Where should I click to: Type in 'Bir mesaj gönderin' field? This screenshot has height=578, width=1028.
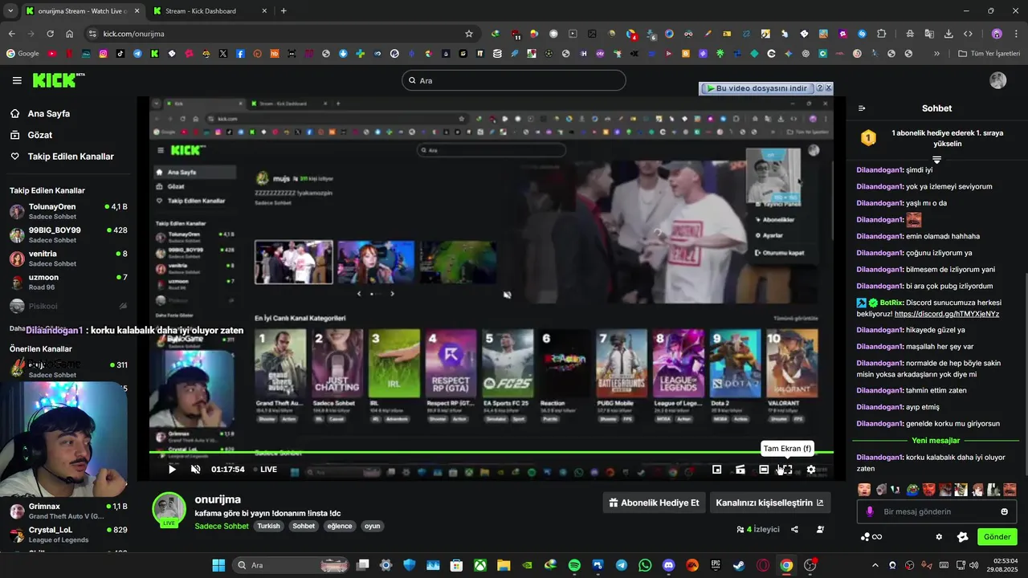tap(936, 511)
